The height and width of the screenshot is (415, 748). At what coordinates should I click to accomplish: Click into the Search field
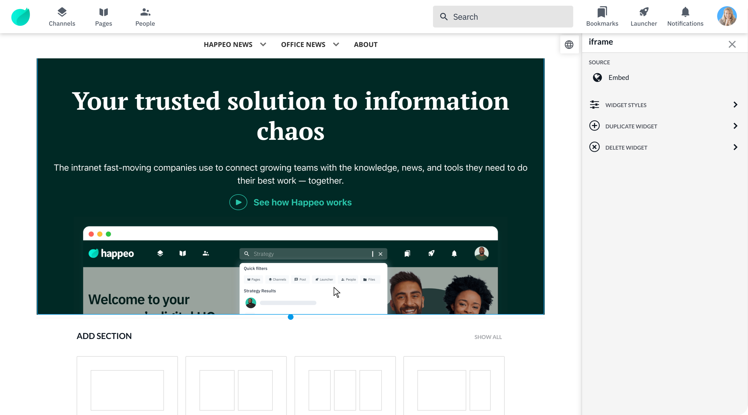coord(503,17)
